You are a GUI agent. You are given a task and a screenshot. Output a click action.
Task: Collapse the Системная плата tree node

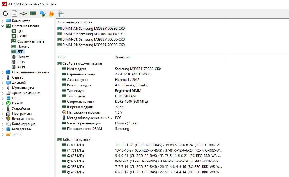[x=3, y=26]
